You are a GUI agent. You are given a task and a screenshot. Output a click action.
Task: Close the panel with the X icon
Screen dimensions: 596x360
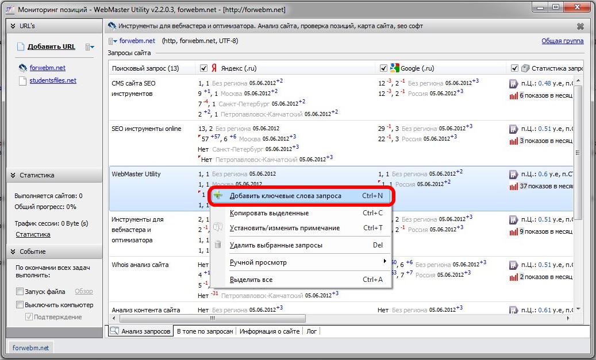click(580, 26)
